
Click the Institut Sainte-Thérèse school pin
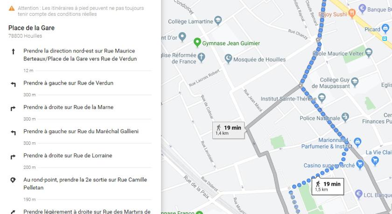click(322, 98)
